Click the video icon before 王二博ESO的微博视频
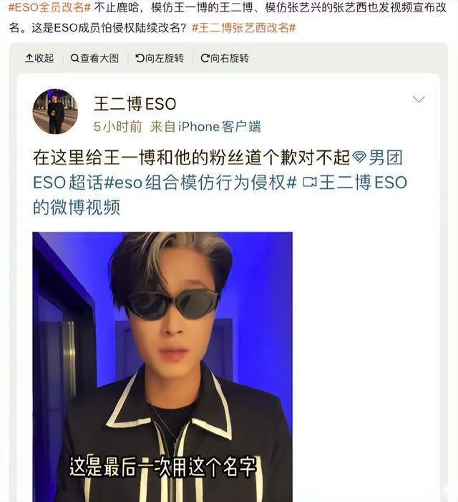458x502 pixels. tap(309, 183)
